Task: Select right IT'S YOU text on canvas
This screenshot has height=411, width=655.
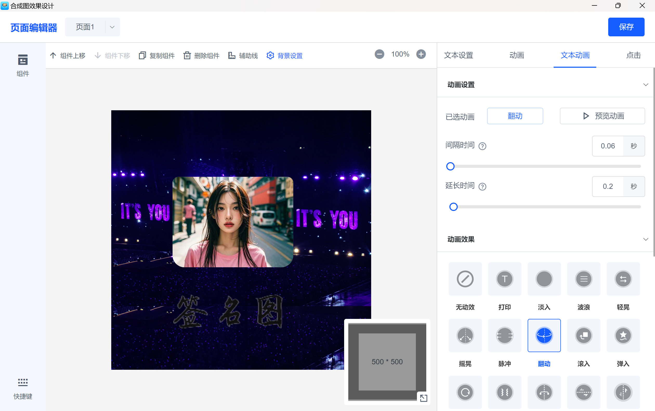Action: click(x=327, y=219)
